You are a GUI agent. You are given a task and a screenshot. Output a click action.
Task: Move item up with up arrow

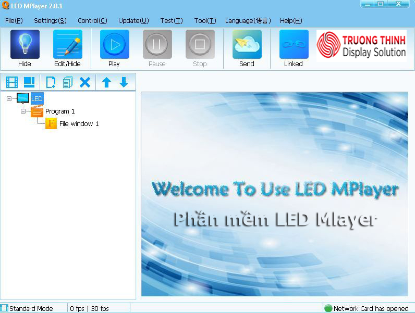click(107, 82)
